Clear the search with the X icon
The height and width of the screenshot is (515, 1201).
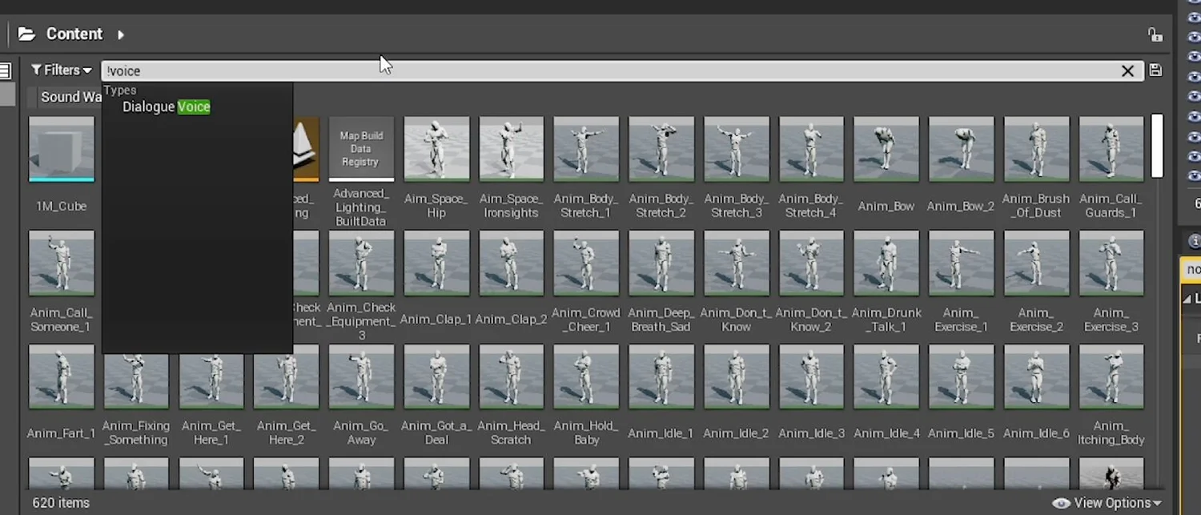click(1127, 70)
